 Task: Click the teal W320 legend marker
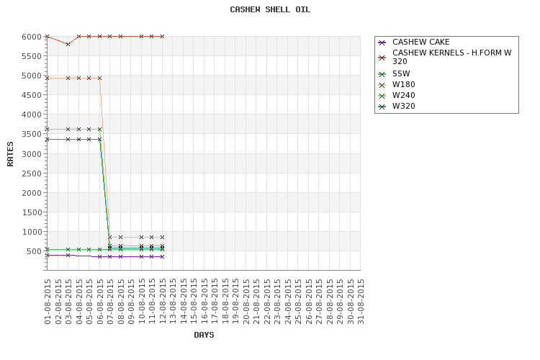382,107
